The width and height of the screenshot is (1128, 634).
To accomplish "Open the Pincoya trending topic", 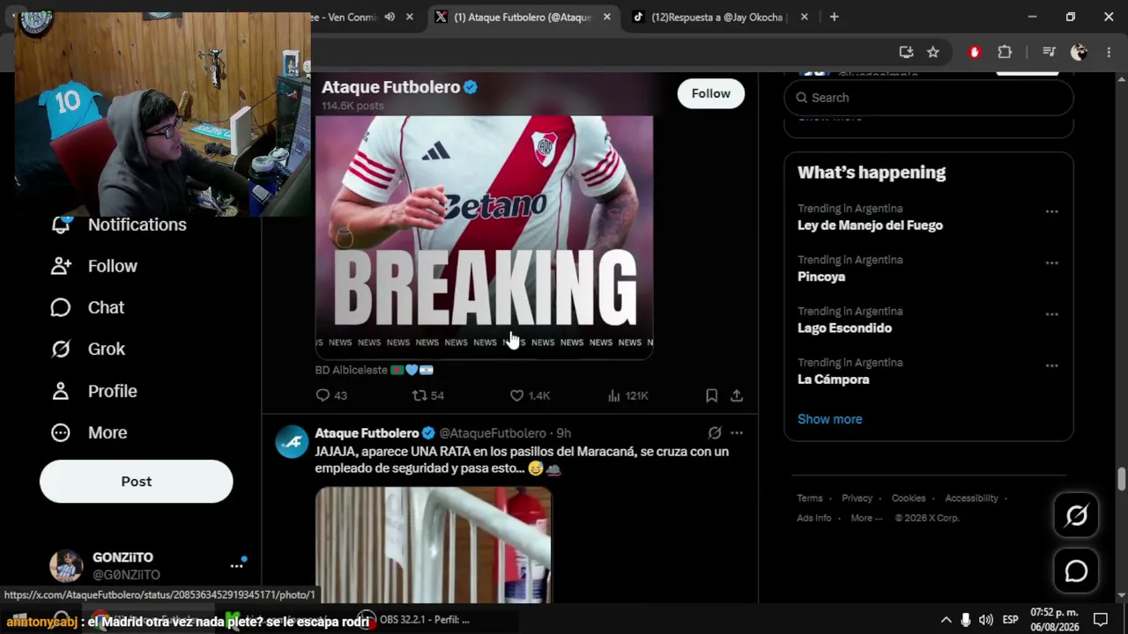I will [x=821, y=276].
